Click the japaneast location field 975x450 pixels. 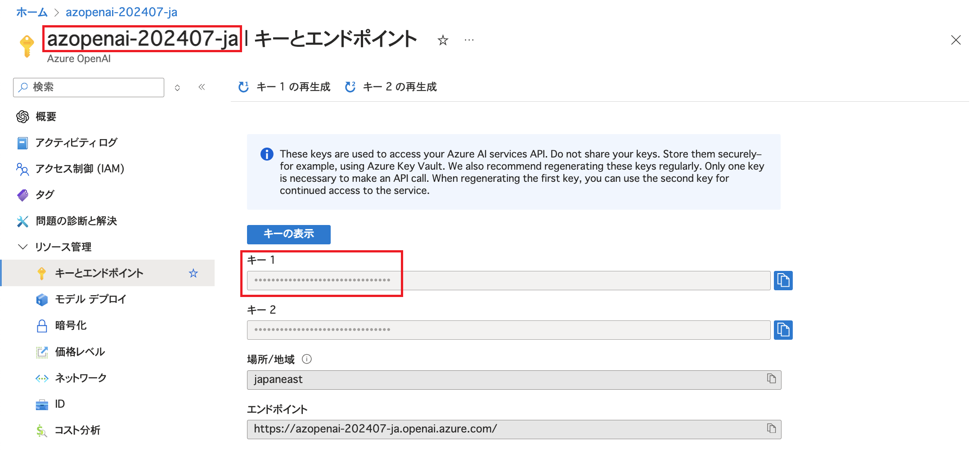click(514, 380)
